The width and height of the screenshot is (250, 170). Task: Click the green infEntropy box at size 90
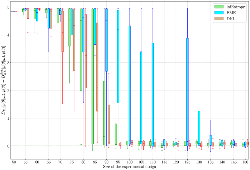pyautogui.click(x=104, y=113)
